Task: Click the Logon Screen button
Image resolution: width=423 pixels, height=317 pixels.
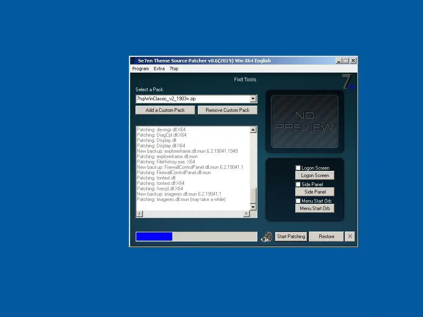Action: coord(315,175)
